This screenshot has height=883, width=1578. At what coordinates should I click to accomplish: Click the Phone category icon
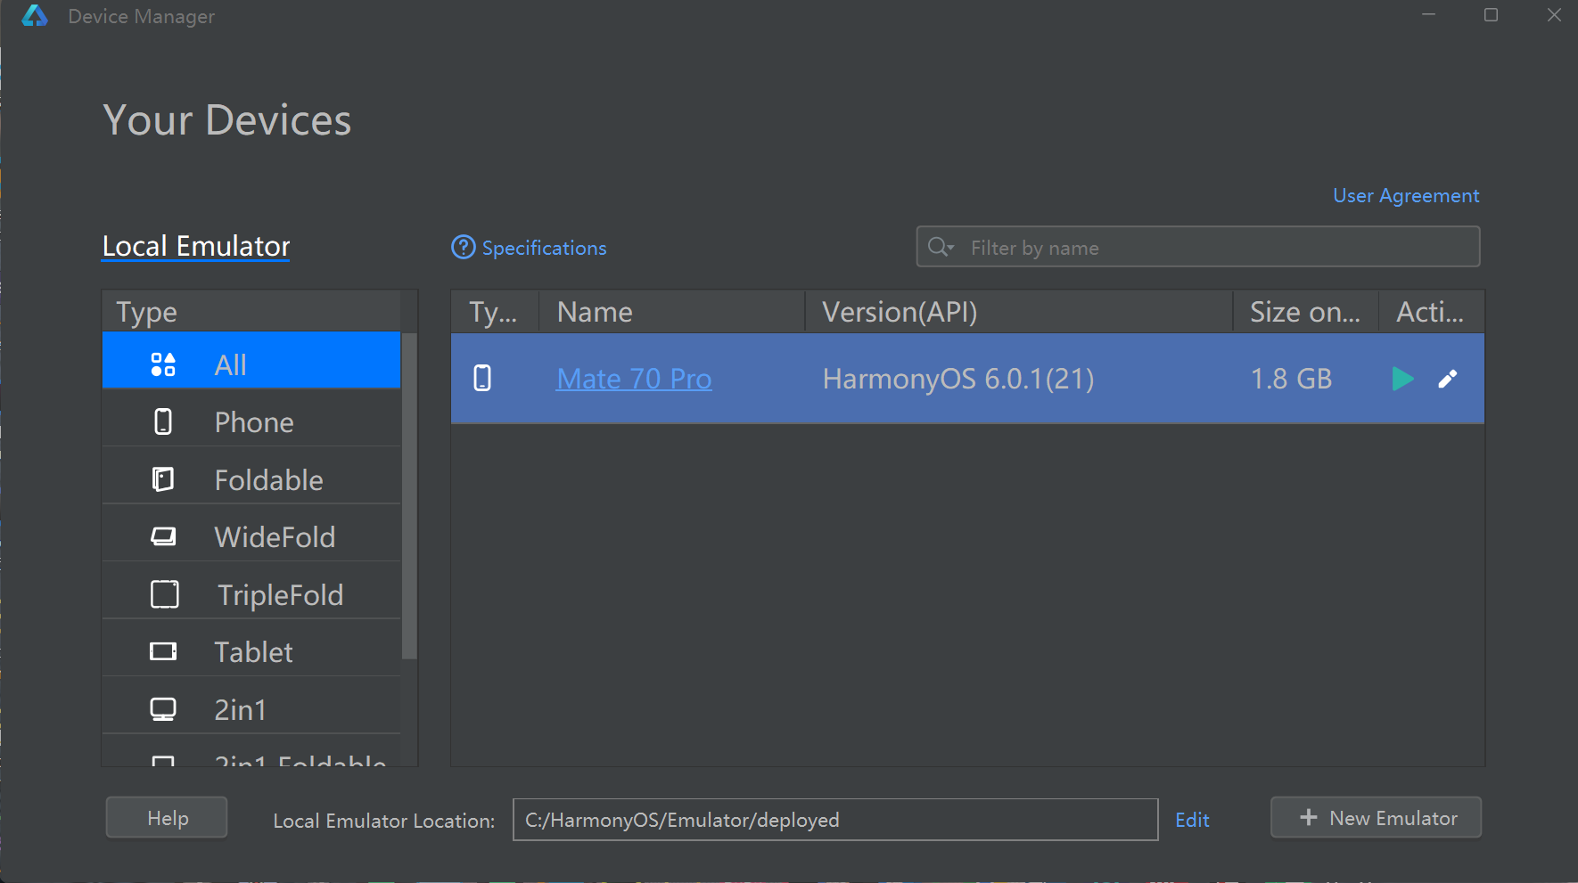pyautogui.click(x=163, y=421)
